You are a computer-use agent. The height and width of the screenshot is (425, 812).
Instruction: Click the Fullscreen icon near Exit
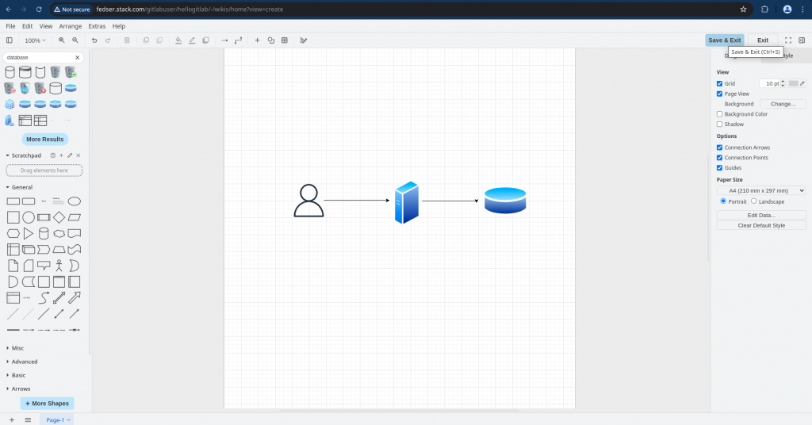(788, 40)
